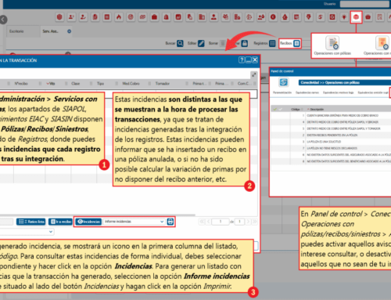Click the S-shaped icon in the top toolbar
Screen dimensions: 391x300
321,17
